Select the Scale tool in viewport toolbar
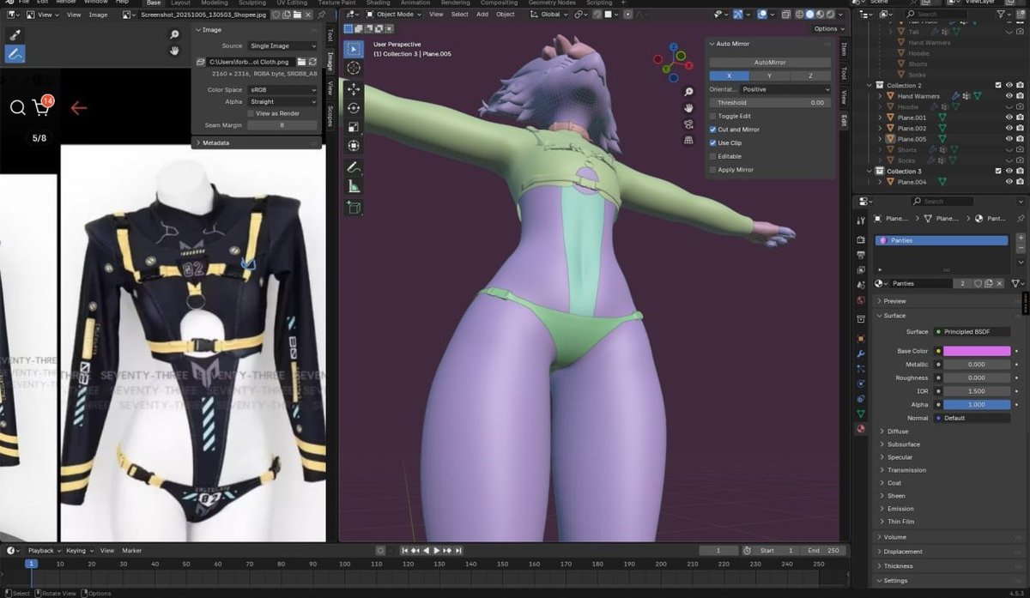This screenshot has width=1030, height=598. pos(354,127)
